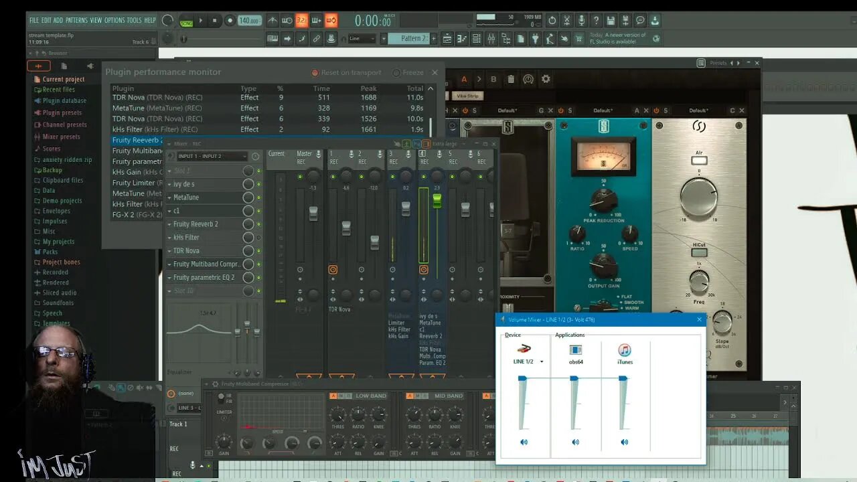Open the project info chat icon

click(640, 21)
